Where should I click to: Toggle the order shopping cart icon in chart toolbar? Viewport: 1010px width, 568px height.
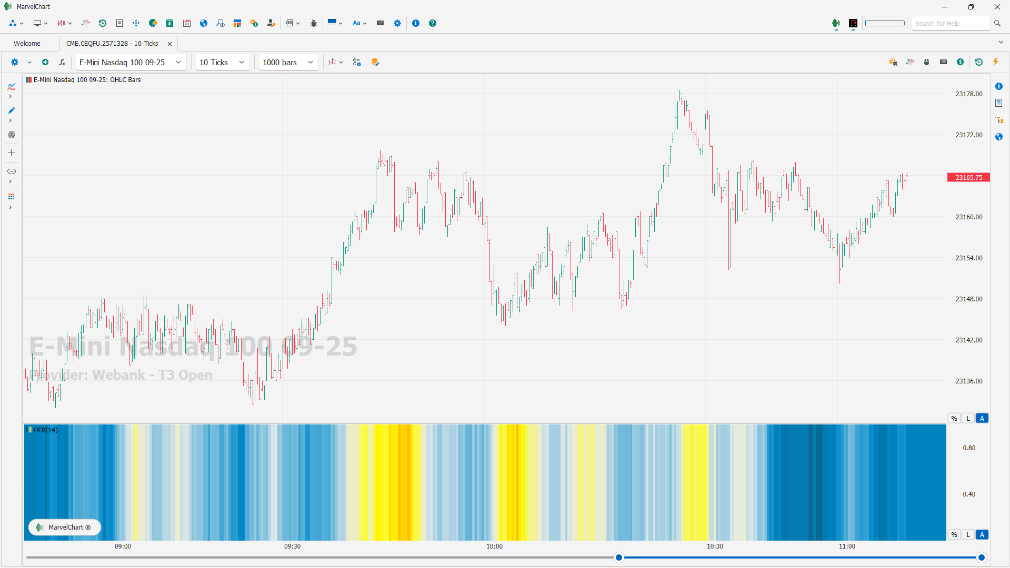coord(893,62)
